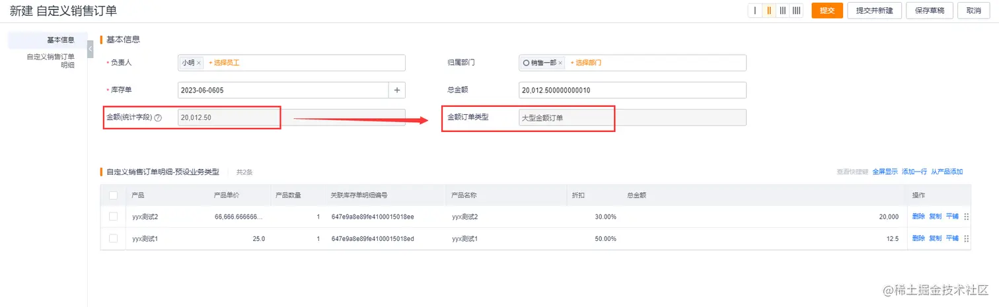Go to 基本信息 section in sidebar

point(61,40)
